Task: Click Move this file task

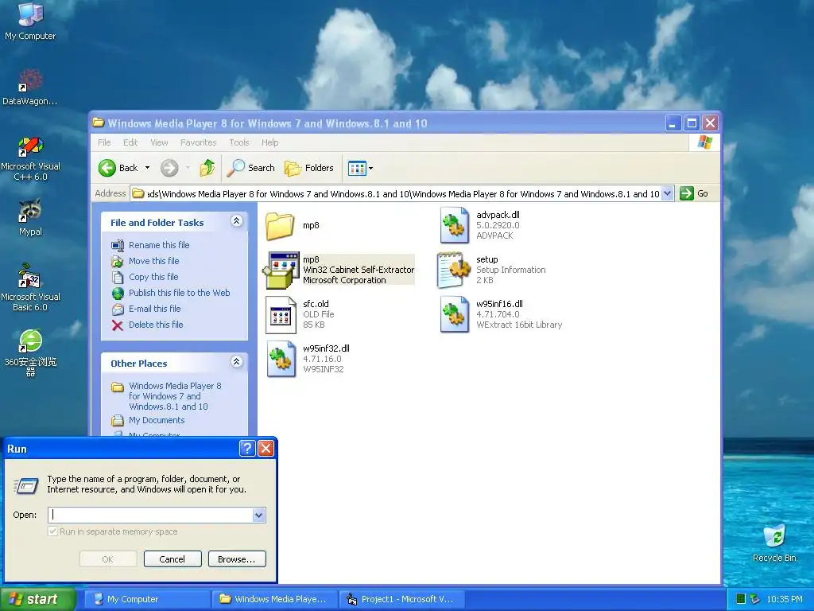Action: click(x=153, y=261)
